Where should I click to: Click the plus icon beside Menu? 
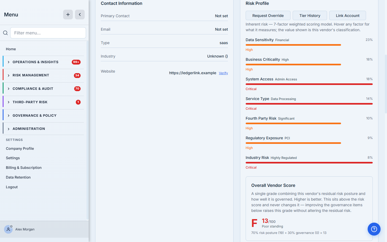pyautogui.click(x=68, y=15)
